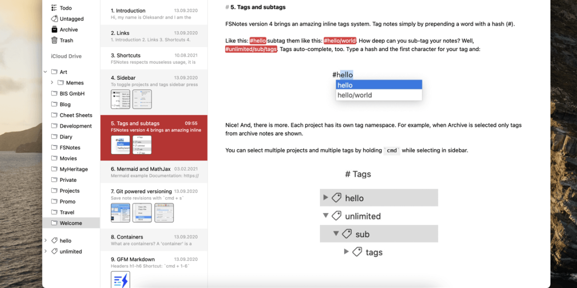Click the Trash bin icon
This screenshot has height=288, width=577.
[x=54, y=40]
